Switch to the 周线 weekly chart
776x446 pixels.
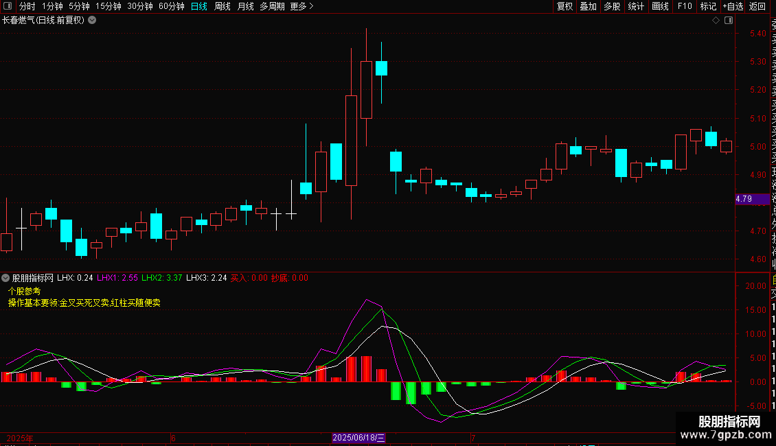[222, 6]
